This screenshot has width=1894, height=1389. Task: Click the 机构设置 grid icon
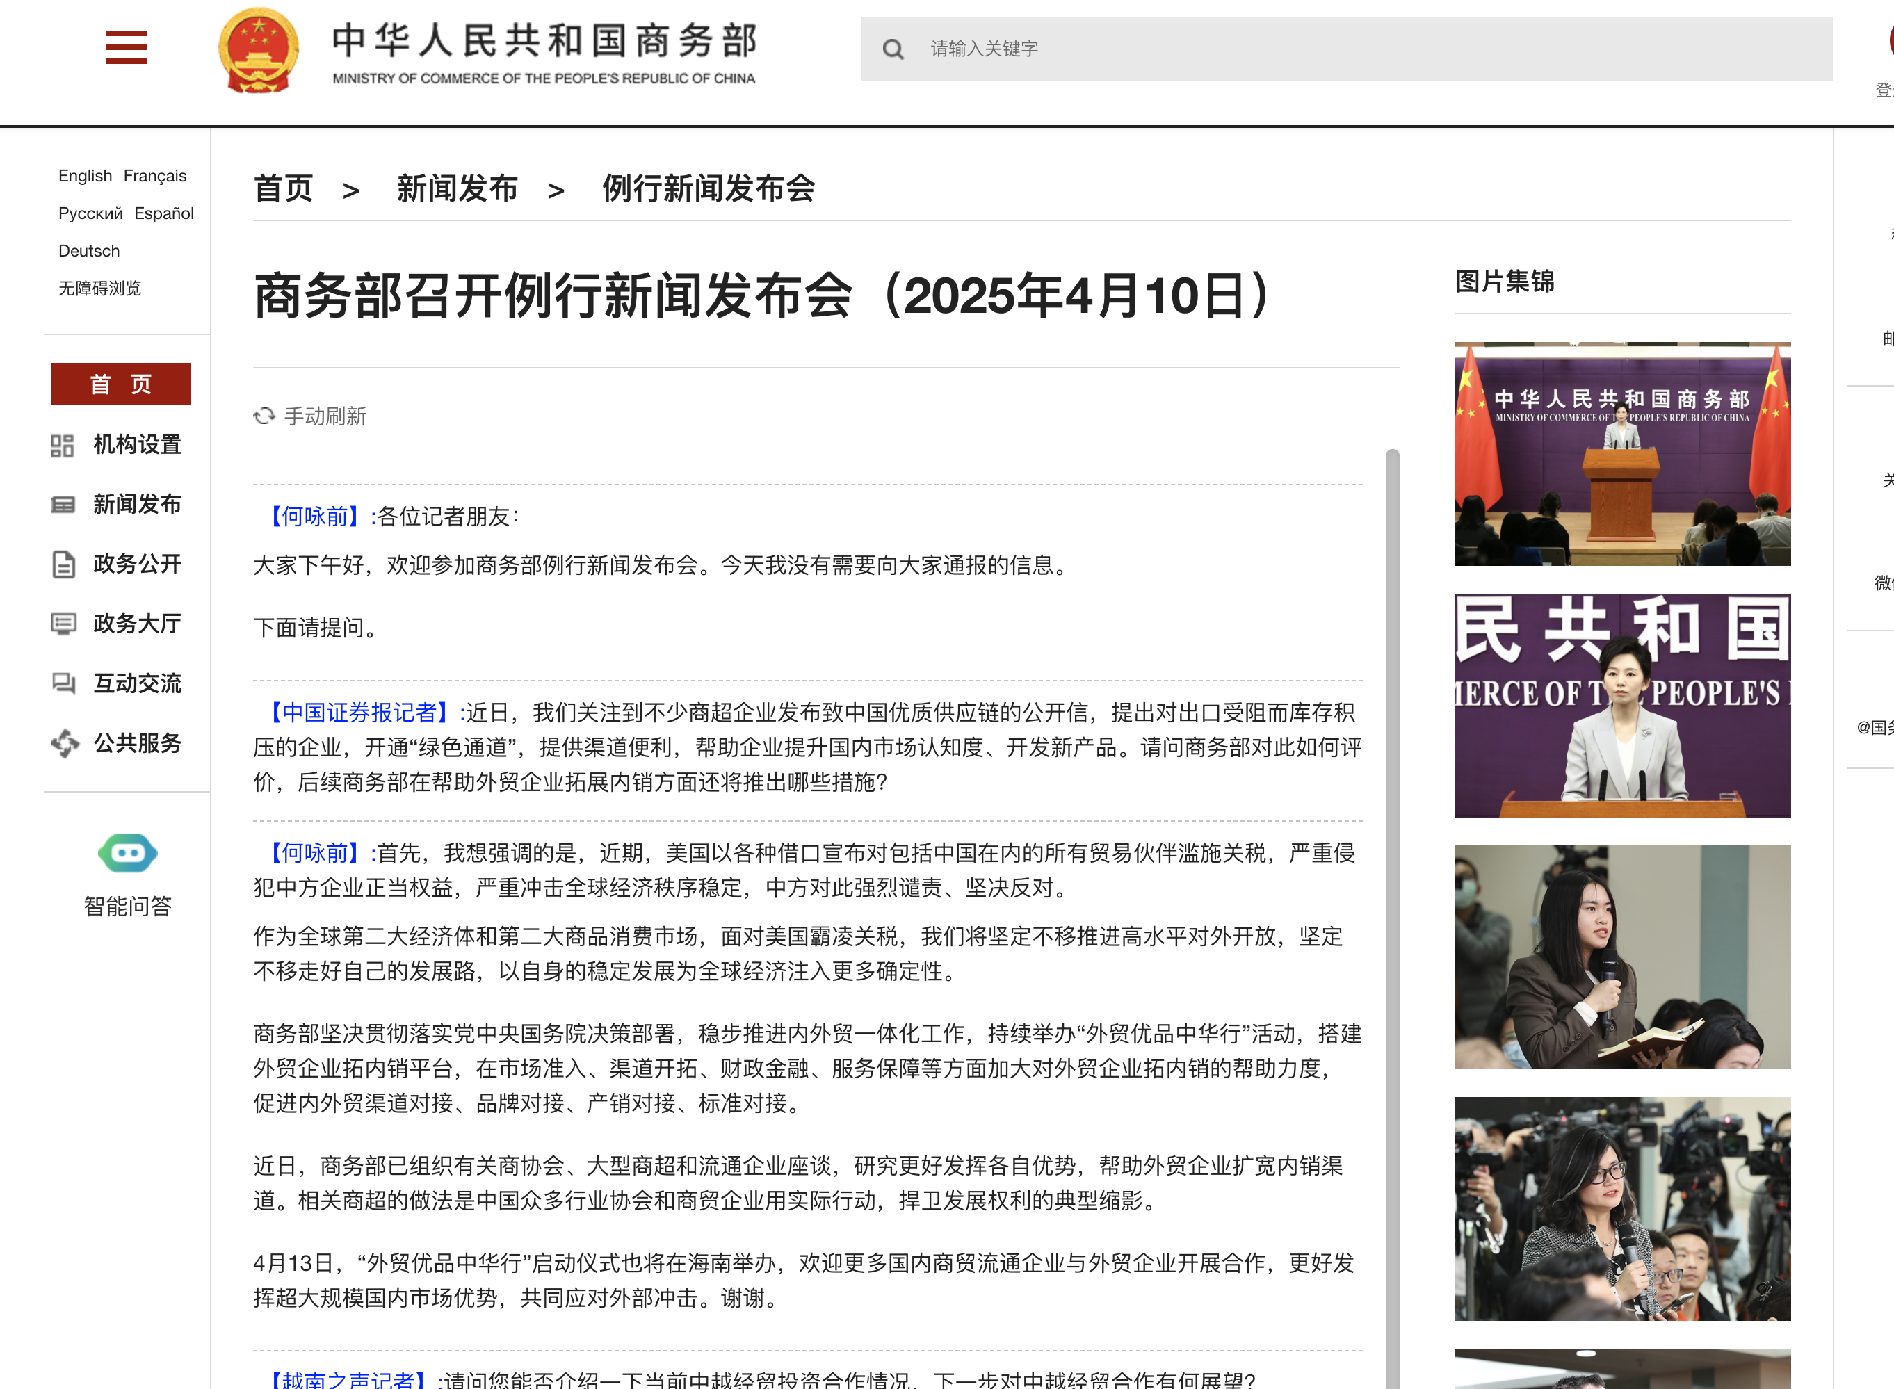pos(63,446)
